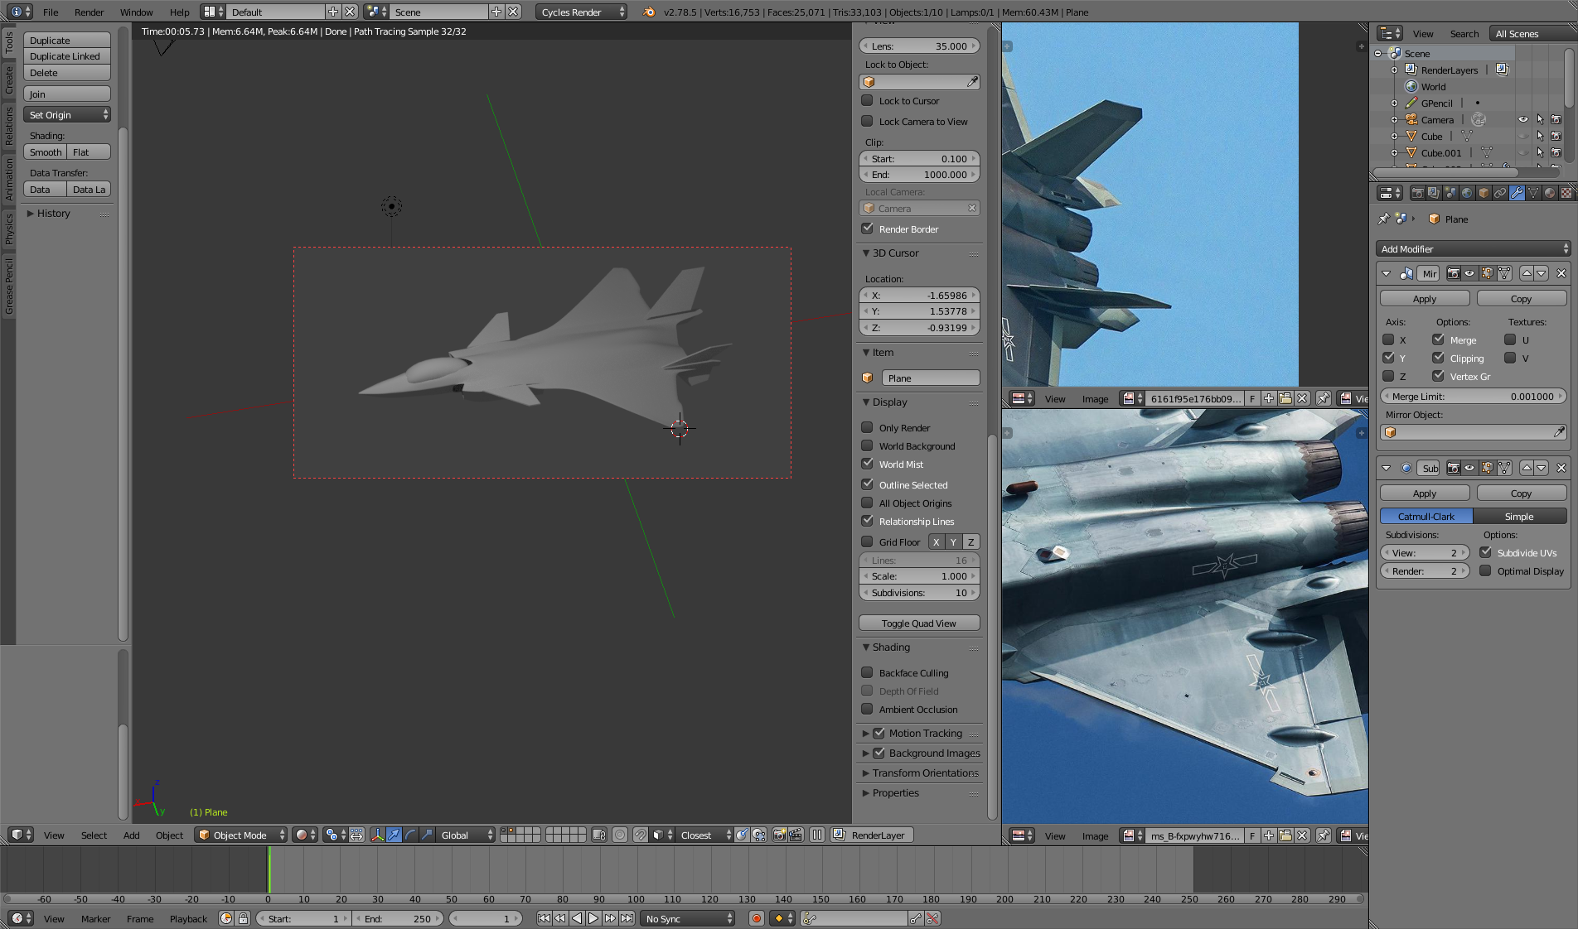Open the Modifiers properties tab wrench icon
The height and width of the screenshot is (929, 1578).
pyautogui.click(x=1517, y=193)
